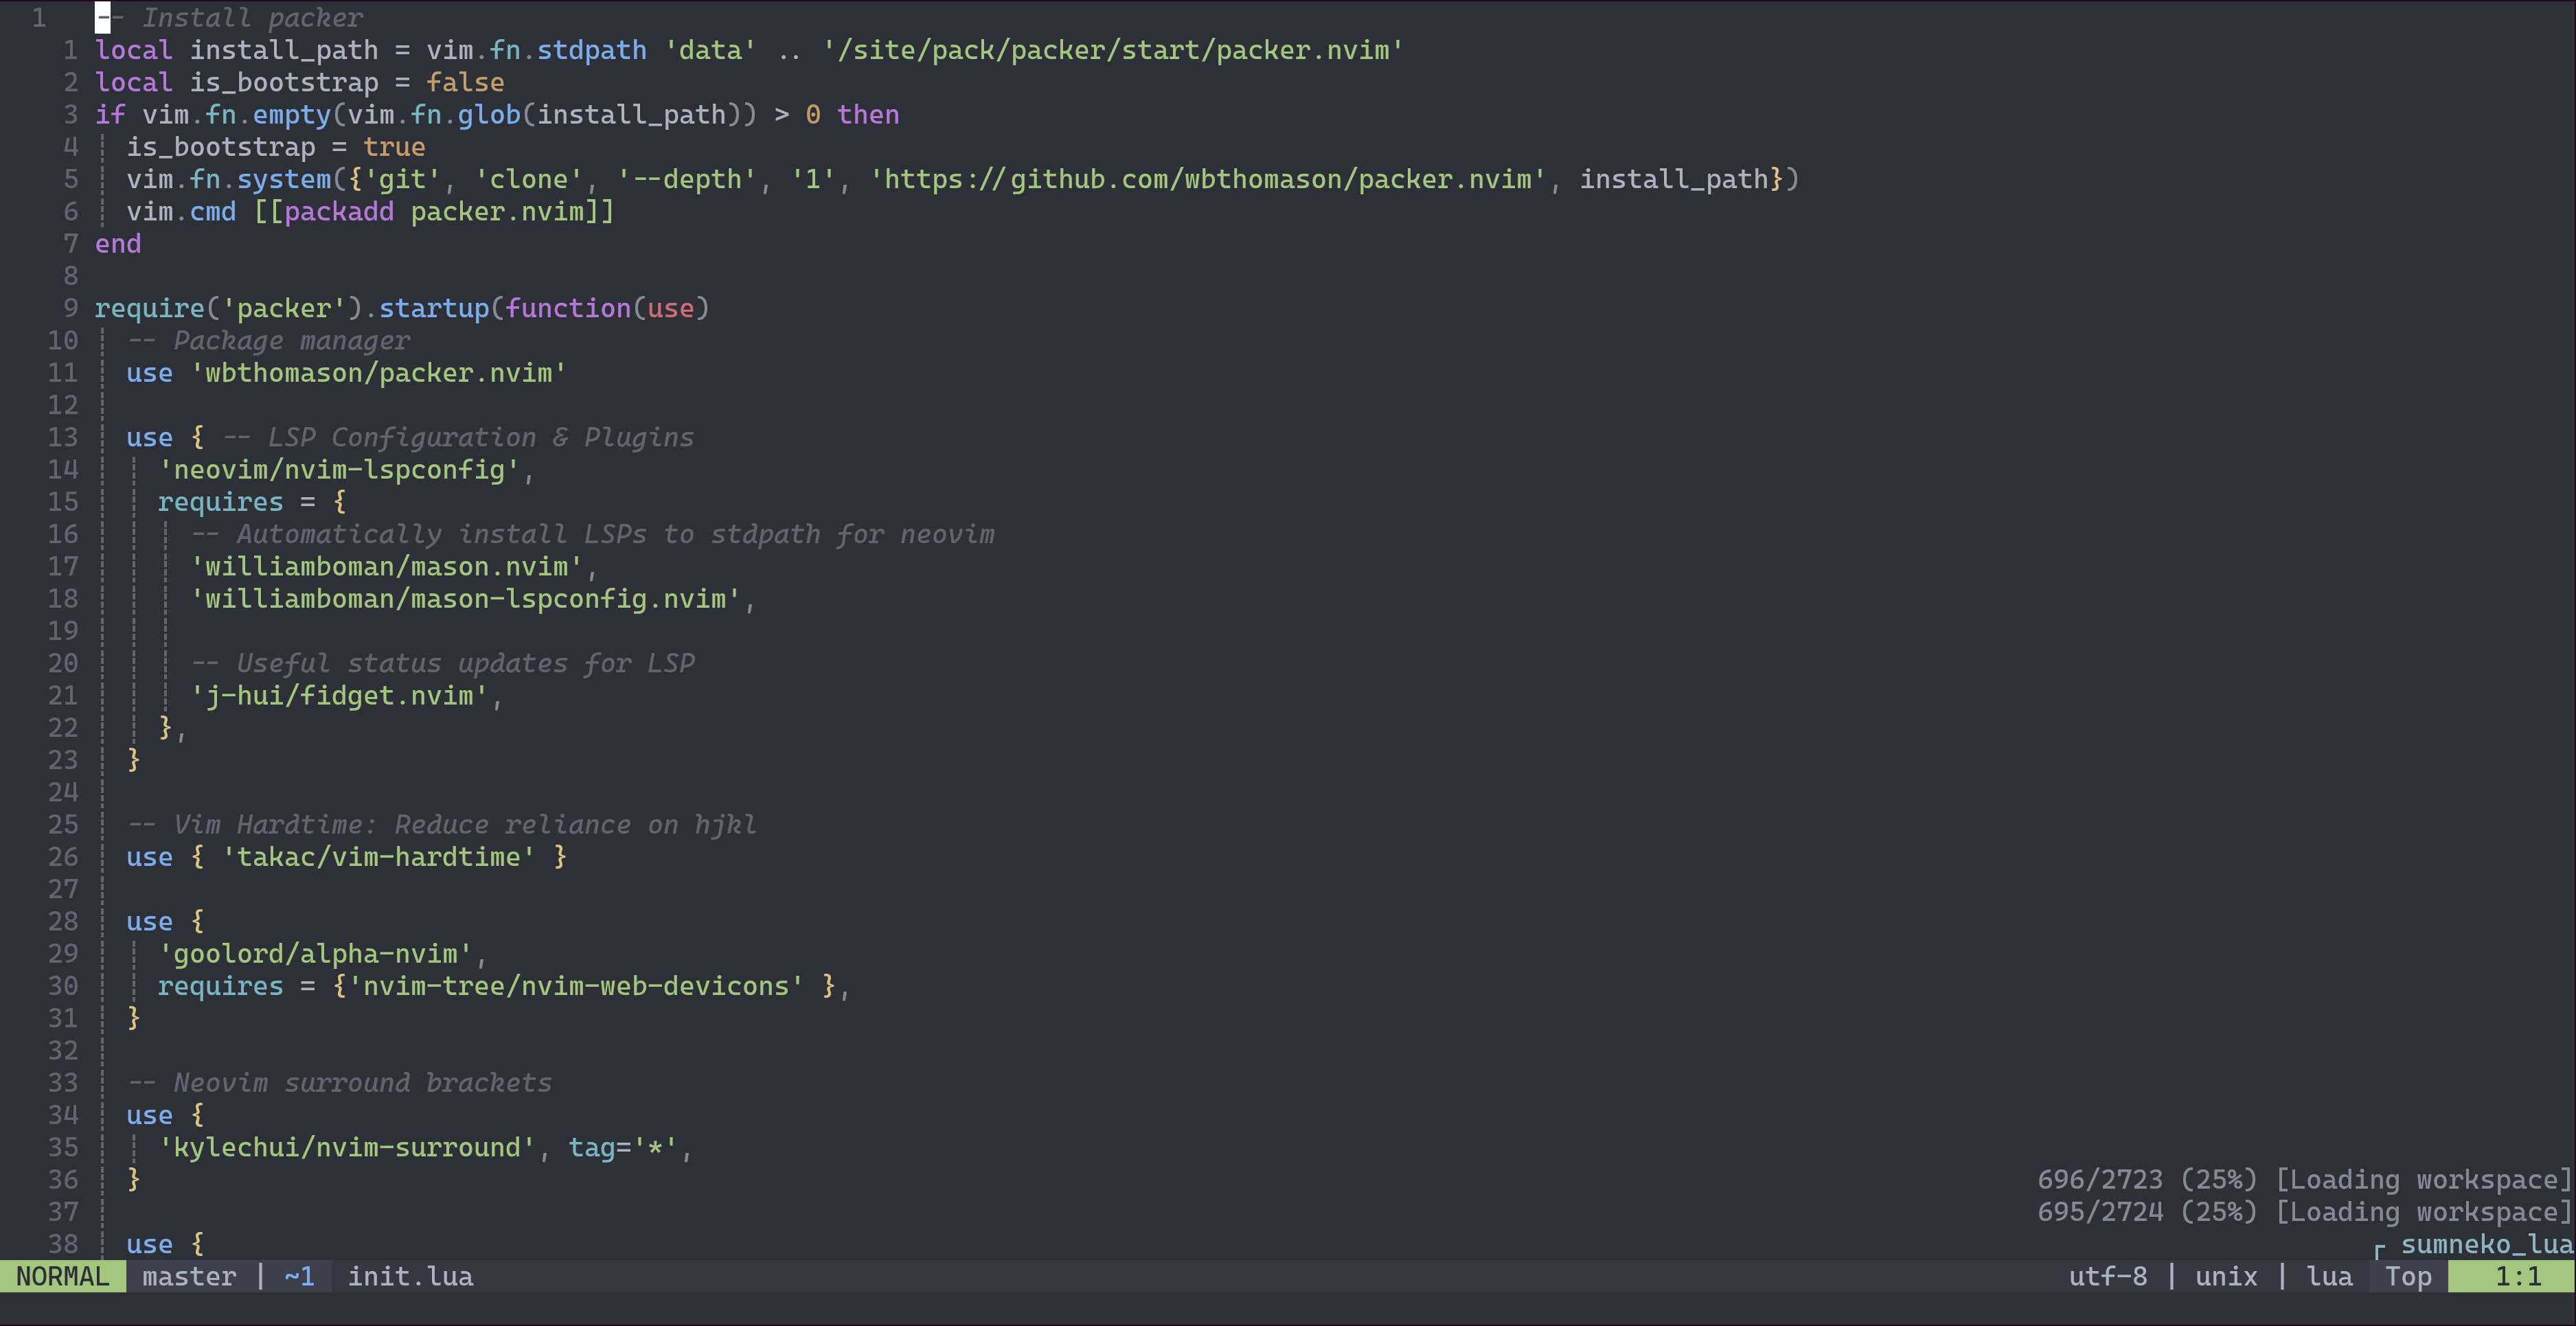Click the Top scroll position indicator
The height and width of the screenshot is (1326, 2576).
(2410, 1276)
